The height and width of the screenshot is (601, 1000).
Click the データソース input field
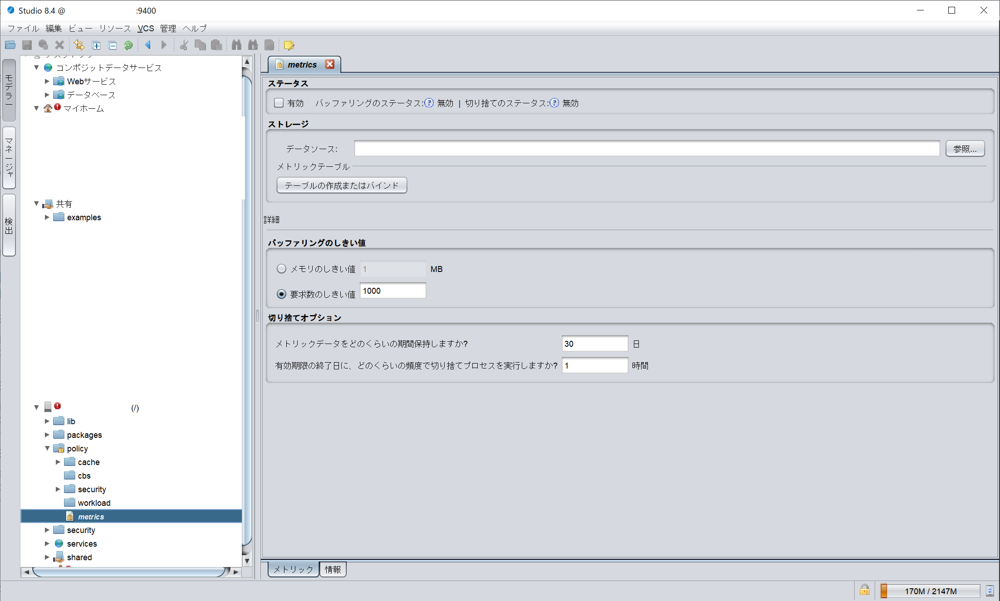pos(647,149)
